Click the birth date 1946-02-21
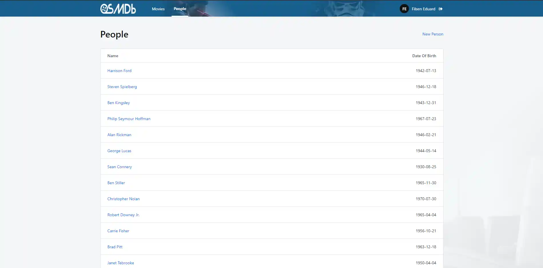 [426, 135]
